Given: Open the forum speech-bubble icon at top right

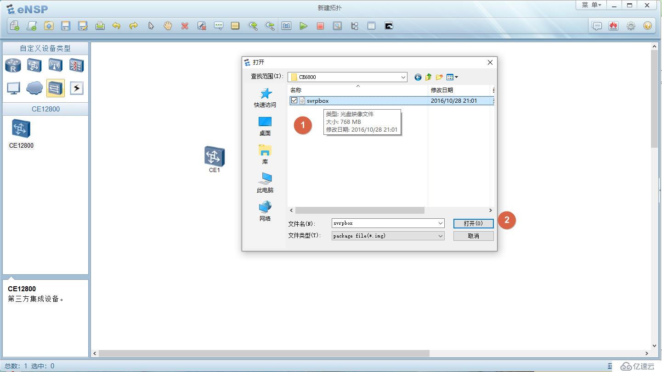Looking at the screenshot, I should [x=597, y=26].
